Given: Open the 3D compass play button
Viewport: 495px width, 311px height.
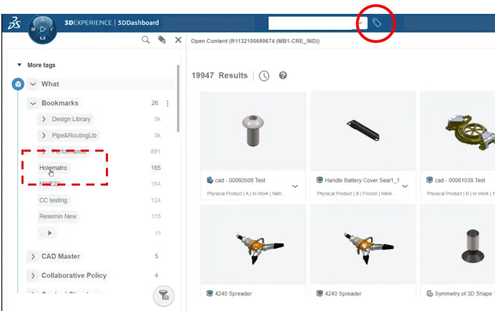Looking at the screenshot, I should [43, 29].
